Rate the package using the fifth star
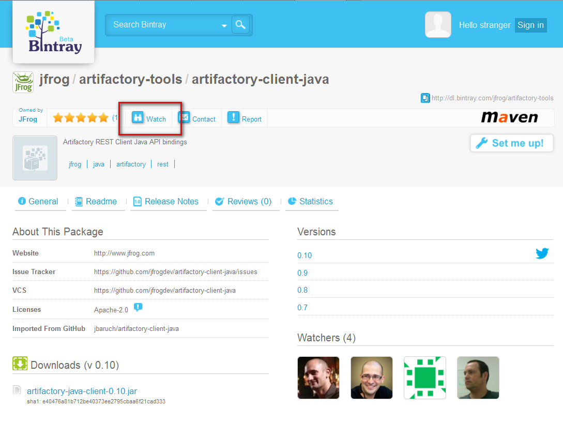 [103, 118]
